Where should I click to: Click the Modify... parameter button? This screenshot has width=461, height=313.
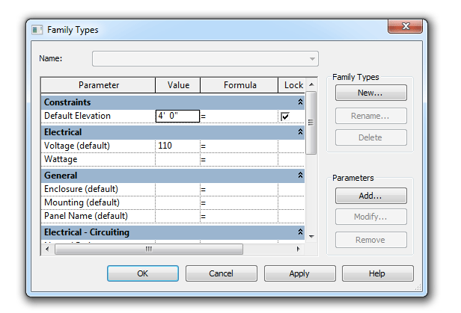[x=371, y=217]
